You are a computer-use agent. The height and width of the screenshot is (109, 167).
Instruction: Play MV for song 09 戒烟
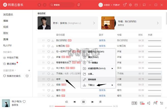pyautogui.click(x=64, y=85)
